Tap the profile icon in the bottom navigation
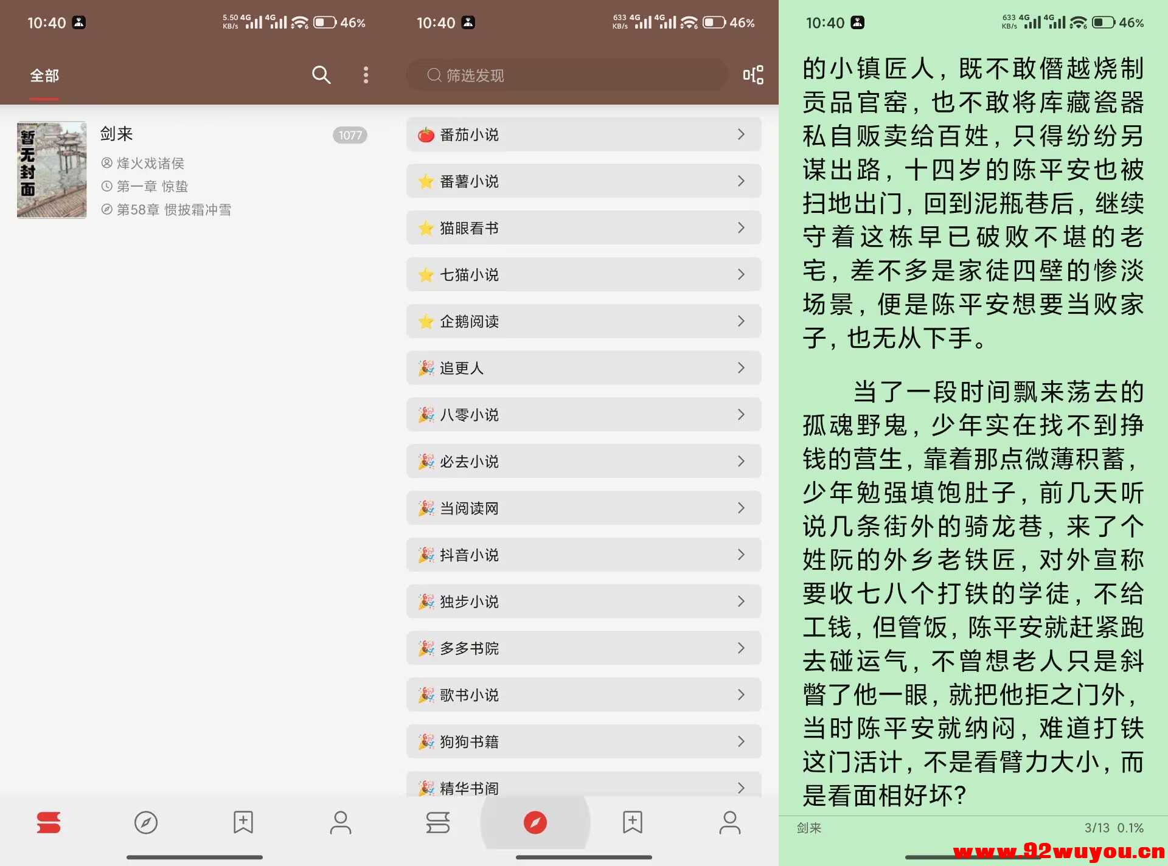 pos(340,823)
